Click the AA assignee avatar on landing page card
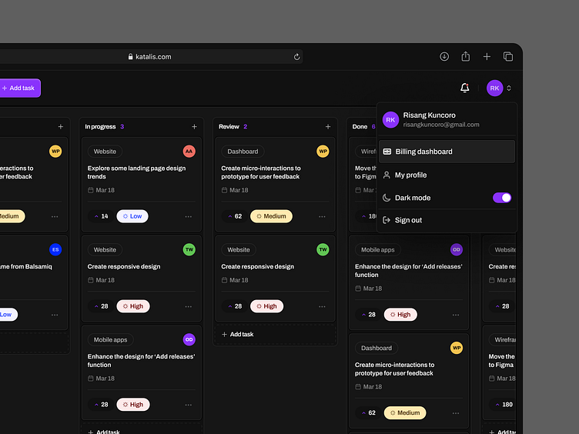579x434 pixels. coord(189,152)
